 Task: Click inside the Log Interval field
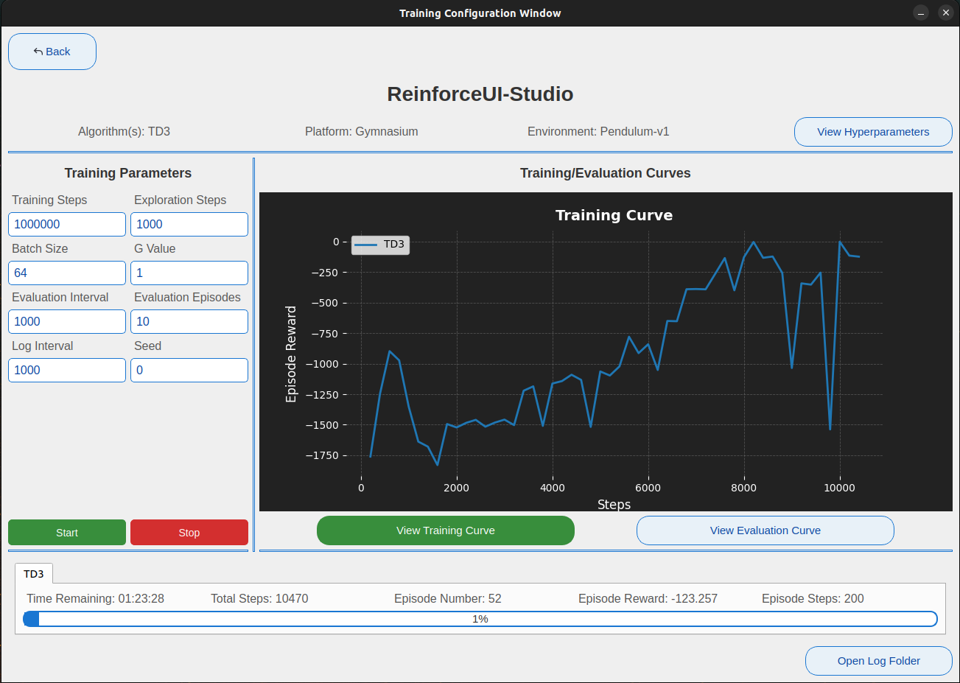pyautogui.click(x=66, y=370)
